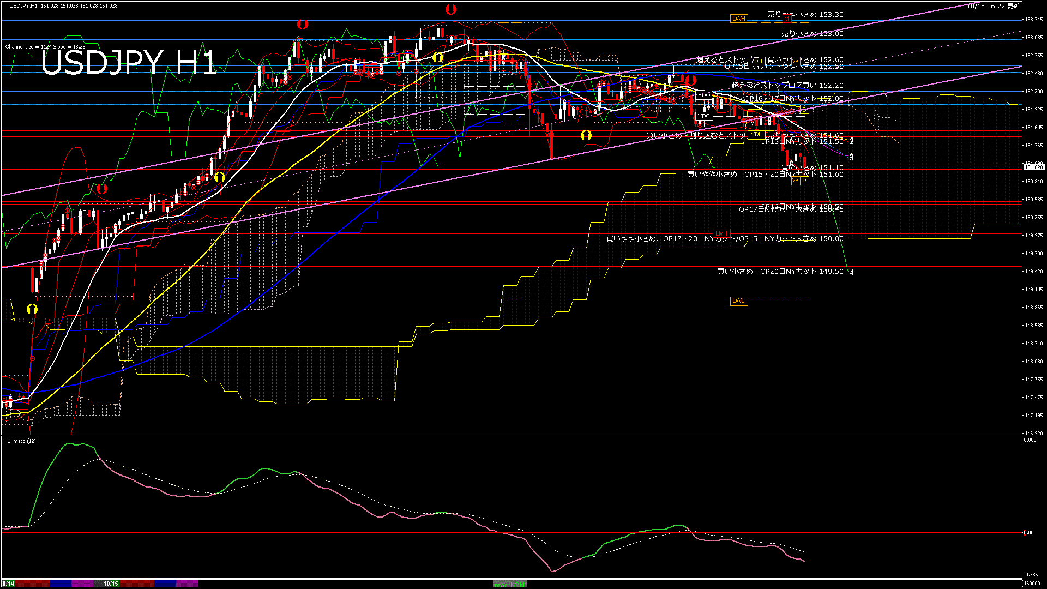Click the USDJPY,H1 symbol header text
The height and width of the screenshot is (589, 1047).
[23, 5]
